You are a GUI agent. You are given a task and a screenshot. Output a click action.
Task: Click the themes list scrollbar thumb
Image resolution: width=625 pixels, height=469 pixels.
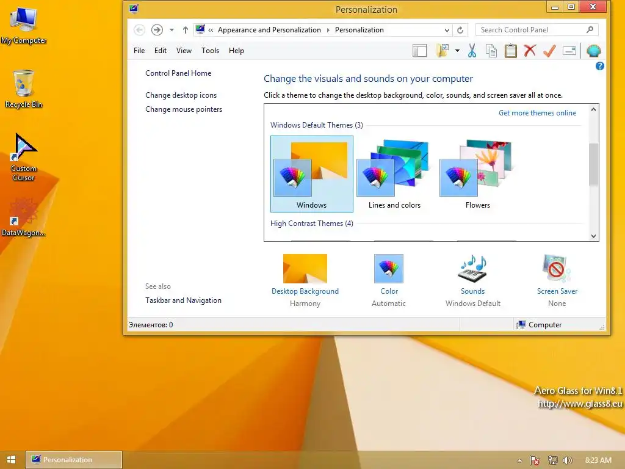coord(593,164)
